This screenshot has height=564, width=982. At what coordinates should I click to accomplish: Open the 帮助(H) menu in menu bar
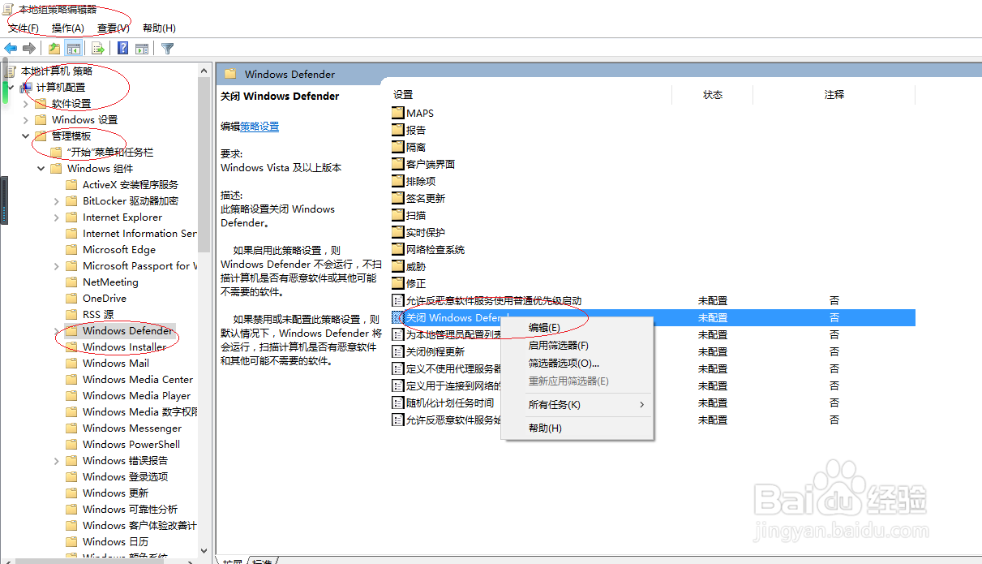(x=159, y=28)
